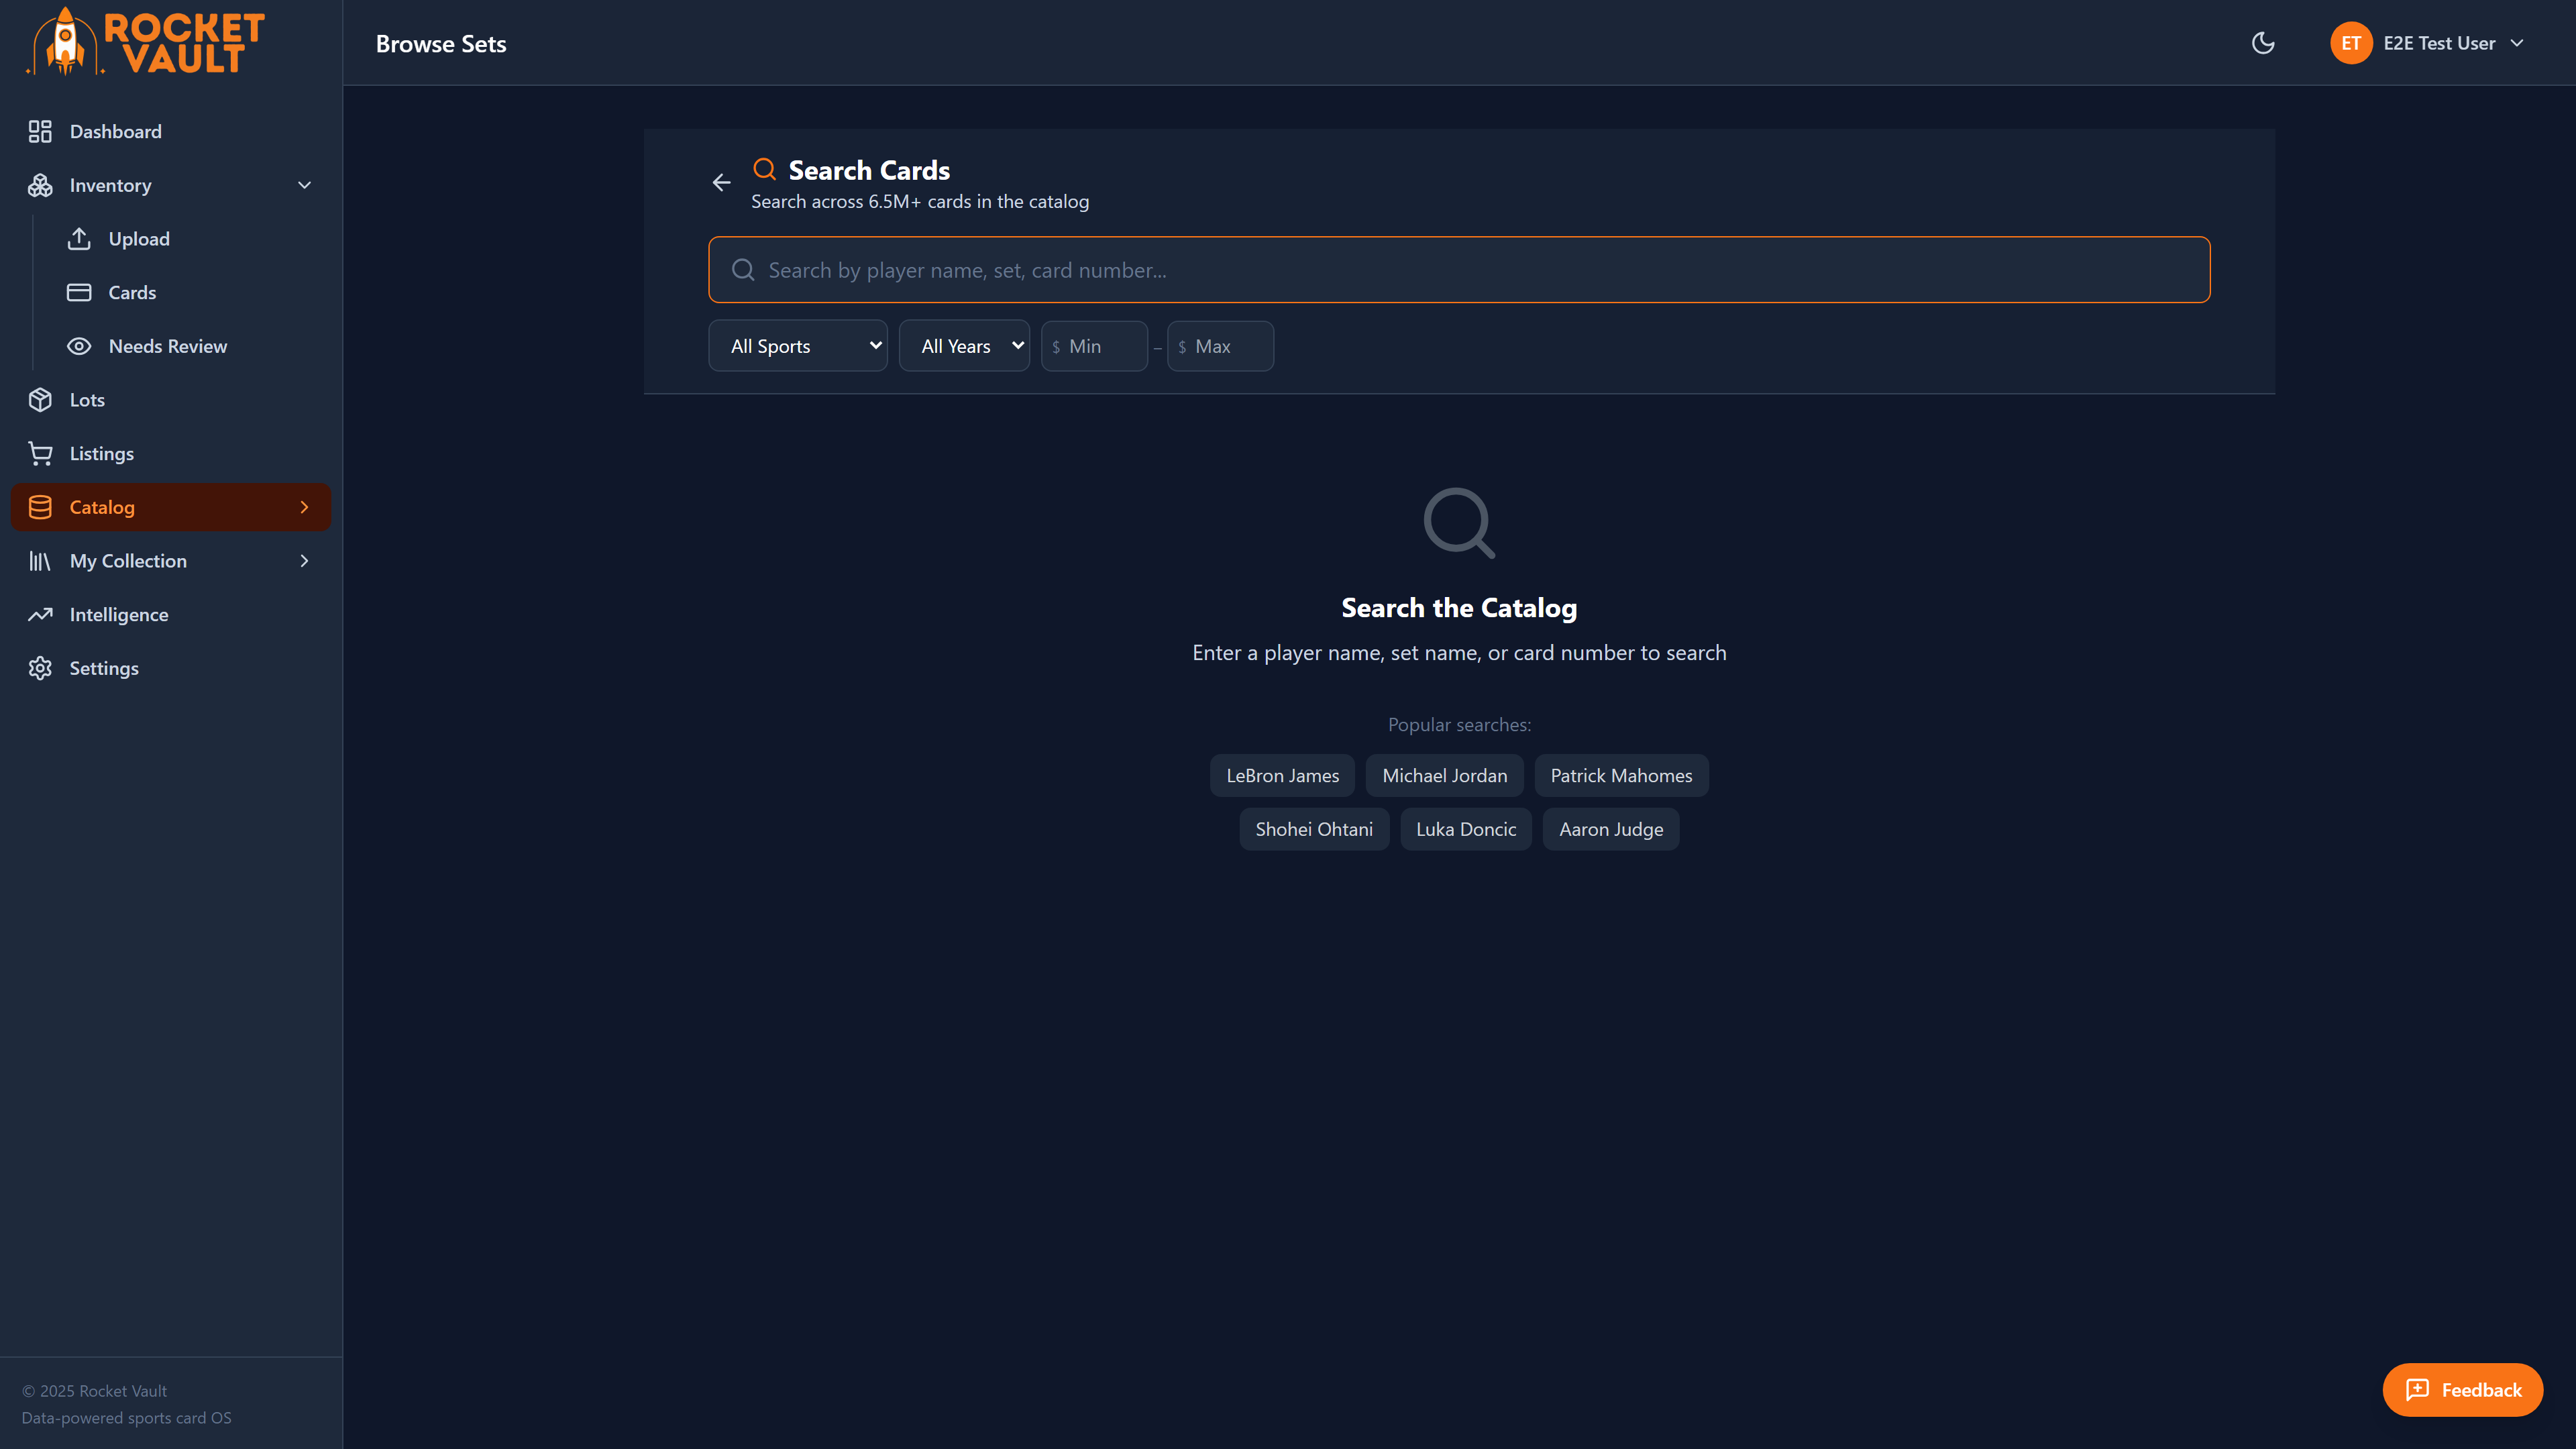This screenshot has width=2576, height=1449.
Task: Click the Inventory icon in the sidebar
Action: (40, 184)
